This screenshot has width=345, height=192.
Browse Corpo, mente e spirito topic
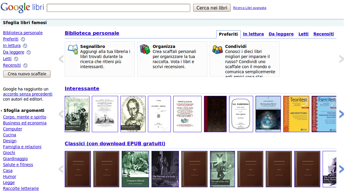pos(25,117)
